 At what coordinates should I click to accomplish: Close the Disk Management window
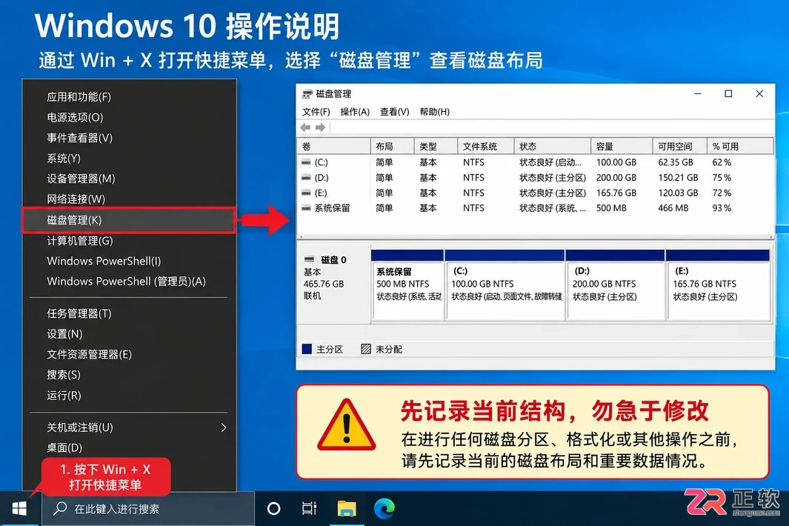click(759, 93)
